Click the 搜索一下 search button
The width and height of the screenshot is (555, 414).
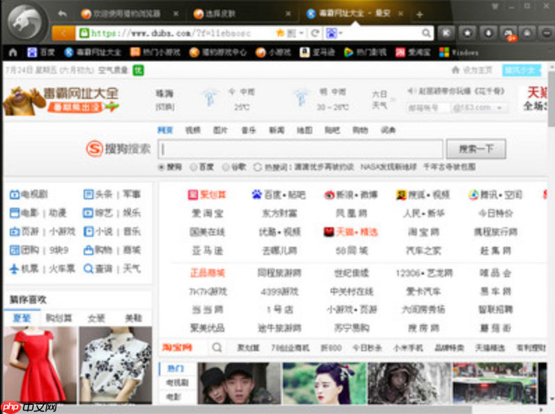pyautogui.click(x=476, y=149)
